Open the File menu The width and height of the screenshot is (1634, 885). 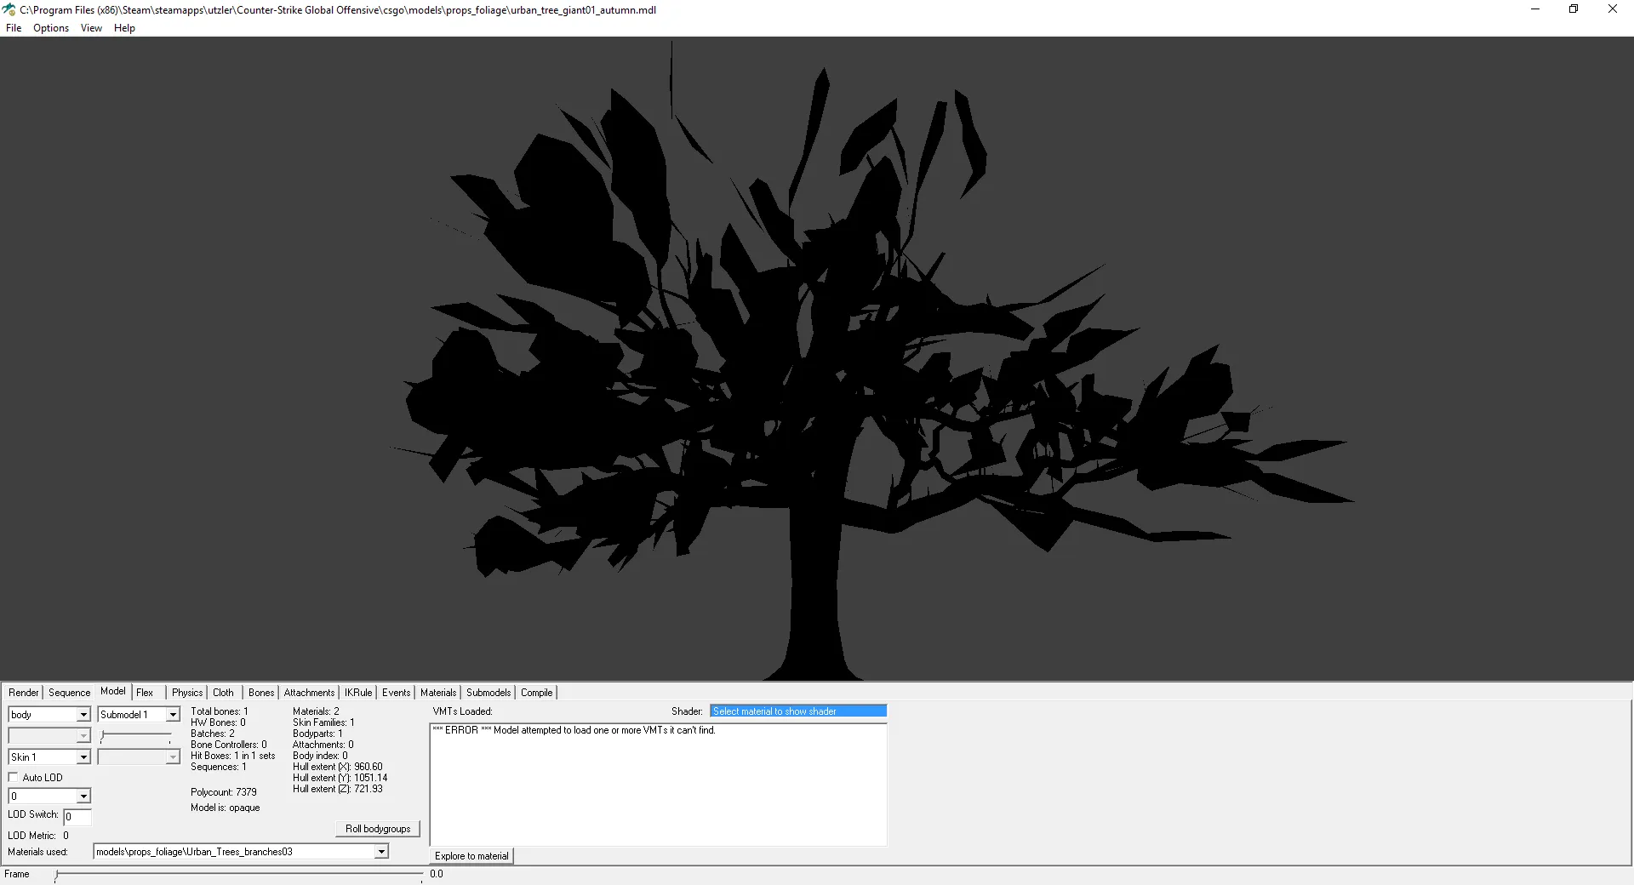(x=14, y=28)
